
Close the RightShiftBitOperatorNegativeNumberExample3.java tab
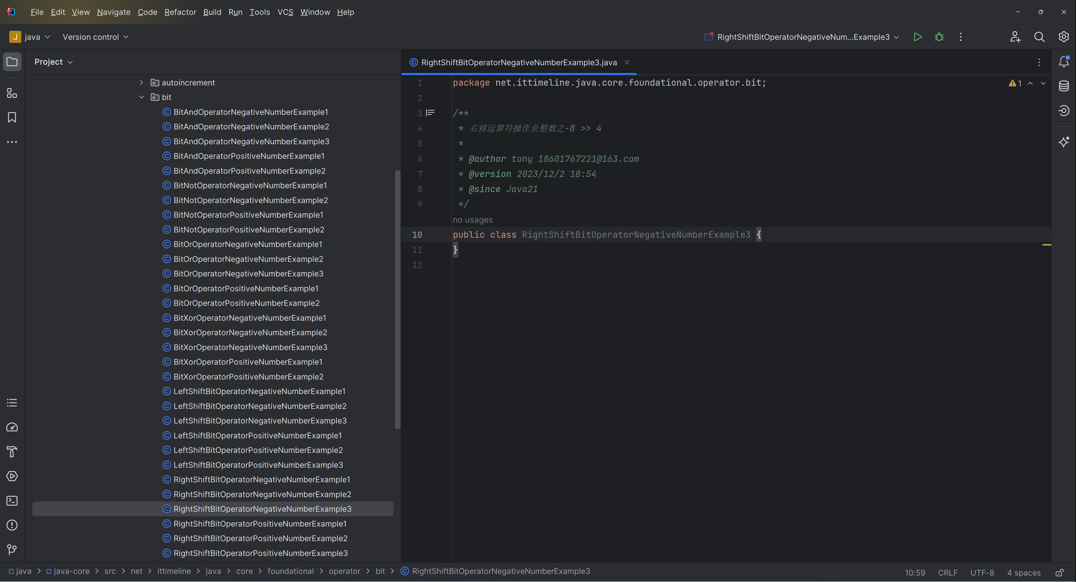pyautogui.click(x=627, y=62)
